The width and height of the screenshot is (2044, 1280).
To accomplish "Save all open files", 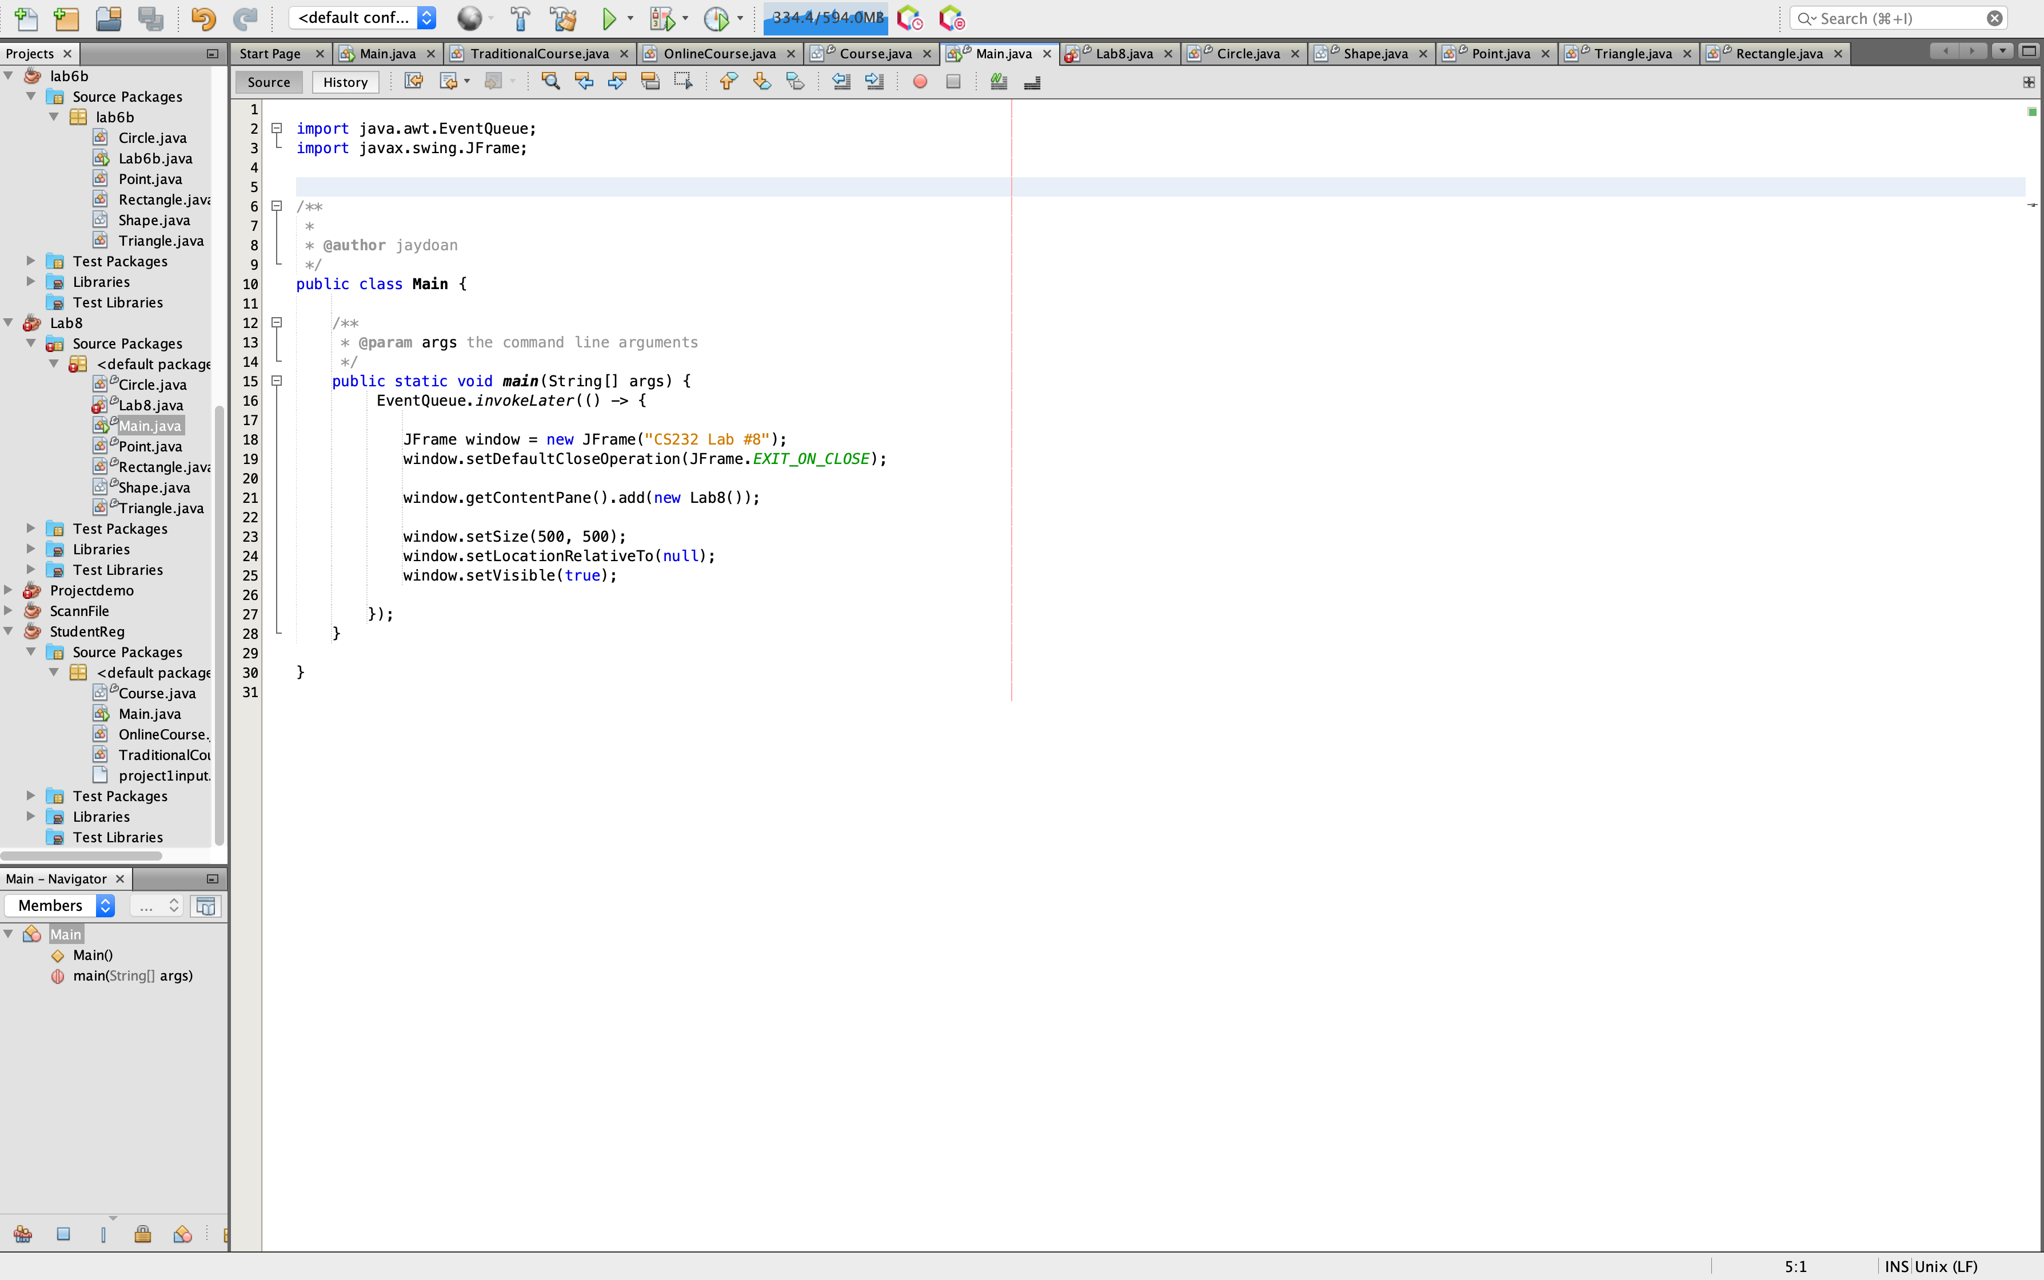I will coord(151,18).
